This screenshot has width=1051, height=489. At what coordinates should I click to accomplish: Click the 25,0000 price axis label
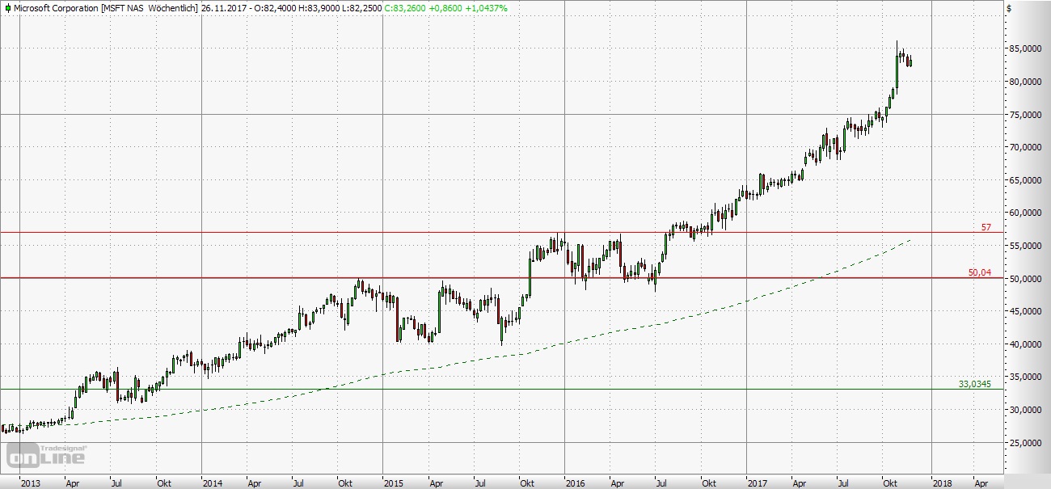click(1025, 443)
